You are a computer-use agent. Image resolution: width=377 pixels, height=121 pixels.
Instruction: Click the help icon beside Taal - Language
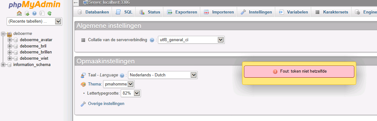point(122,75)
